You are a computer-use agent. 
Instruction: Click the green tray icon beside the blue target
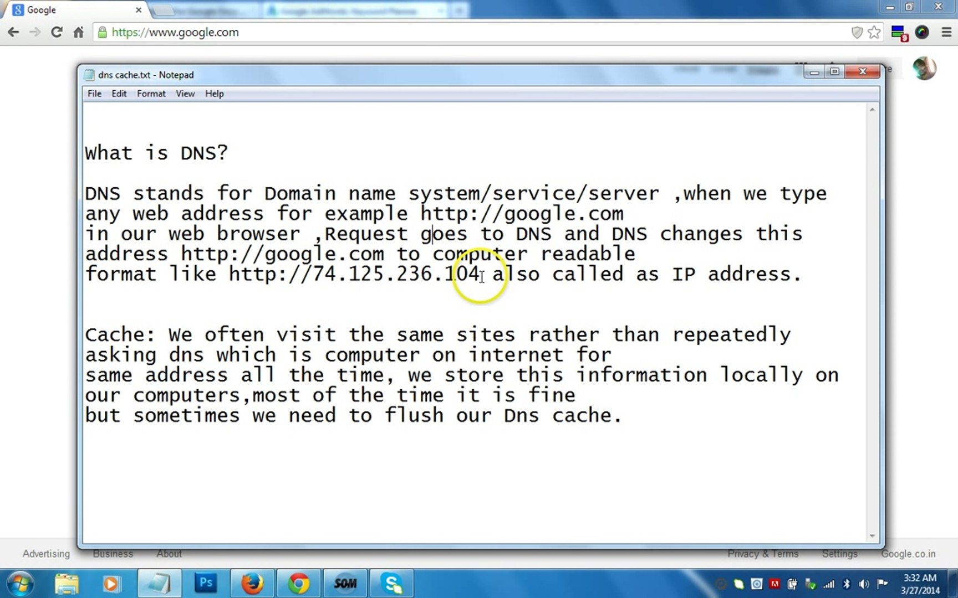tap(738, 584)
